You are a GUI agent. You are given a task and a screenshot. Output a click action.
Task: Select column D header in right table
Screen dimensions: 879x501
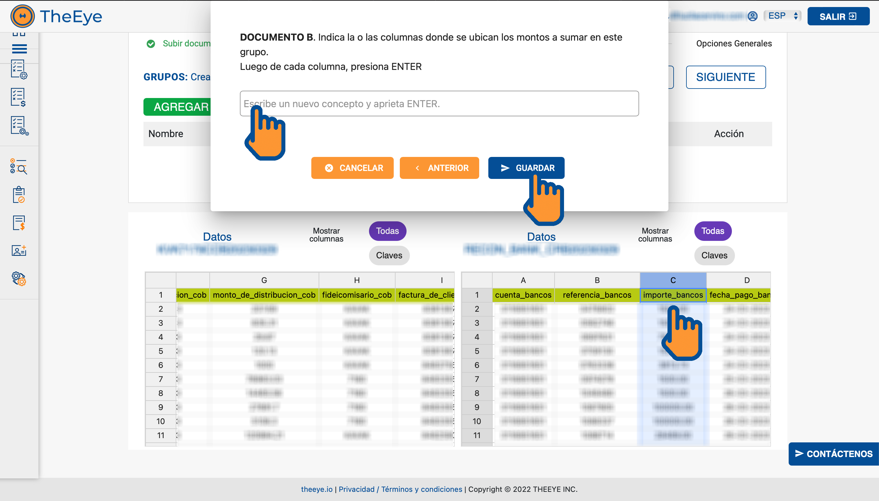(x=739, y=280)
